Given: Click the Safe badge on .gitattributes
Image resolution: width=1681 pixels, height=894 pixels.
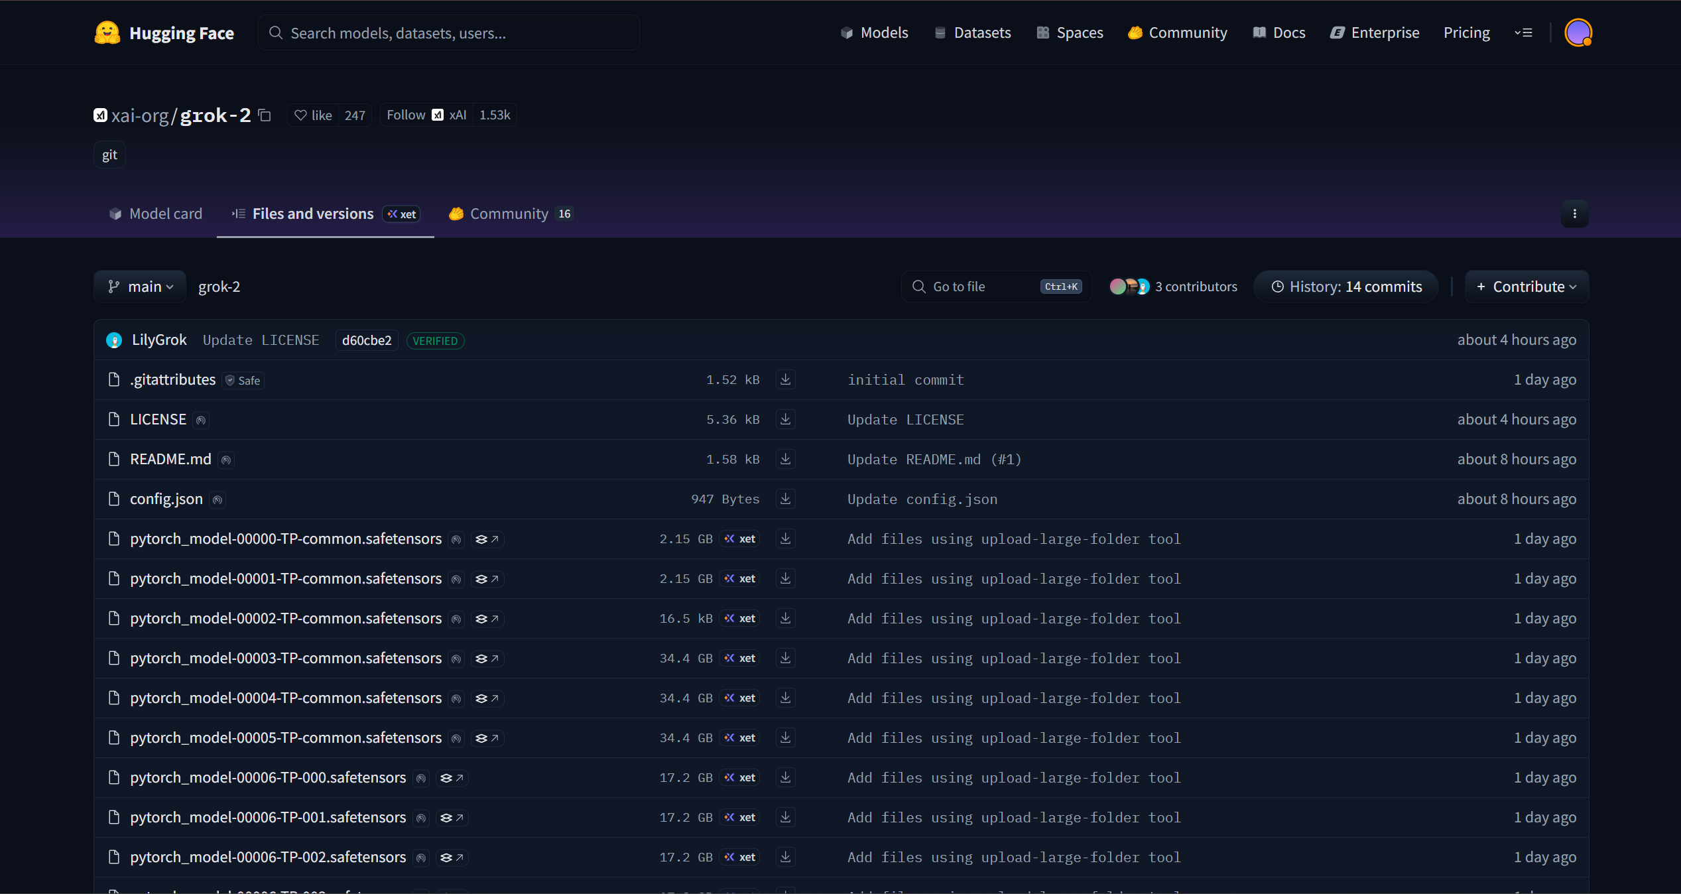Looking at the screenshot, I should click(x=243, y=380).
